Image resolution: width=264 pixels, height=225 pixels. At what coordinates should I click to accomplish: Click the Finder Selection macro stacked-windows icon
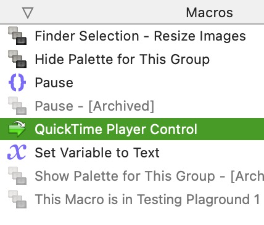17,36
